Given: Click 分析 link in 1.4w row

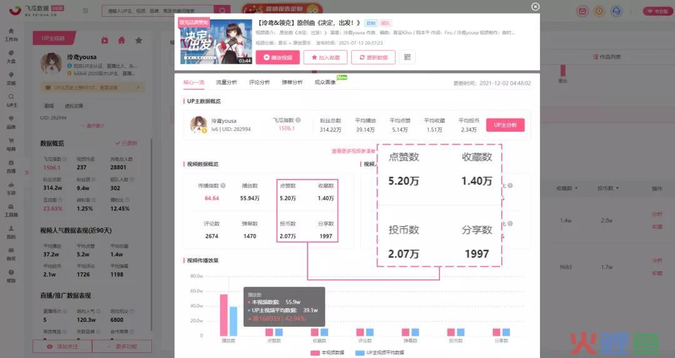Looking at the screenshot, I should 657,214.
